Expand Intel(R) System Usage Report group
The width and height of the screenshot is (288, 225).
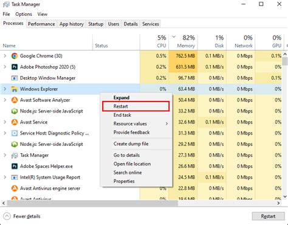click(x=5, y=177)
